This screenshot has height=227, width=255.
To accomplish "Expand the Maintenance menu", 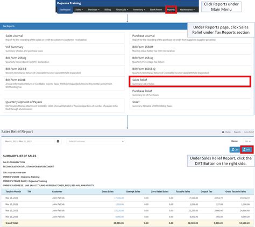I will [187, 10].
